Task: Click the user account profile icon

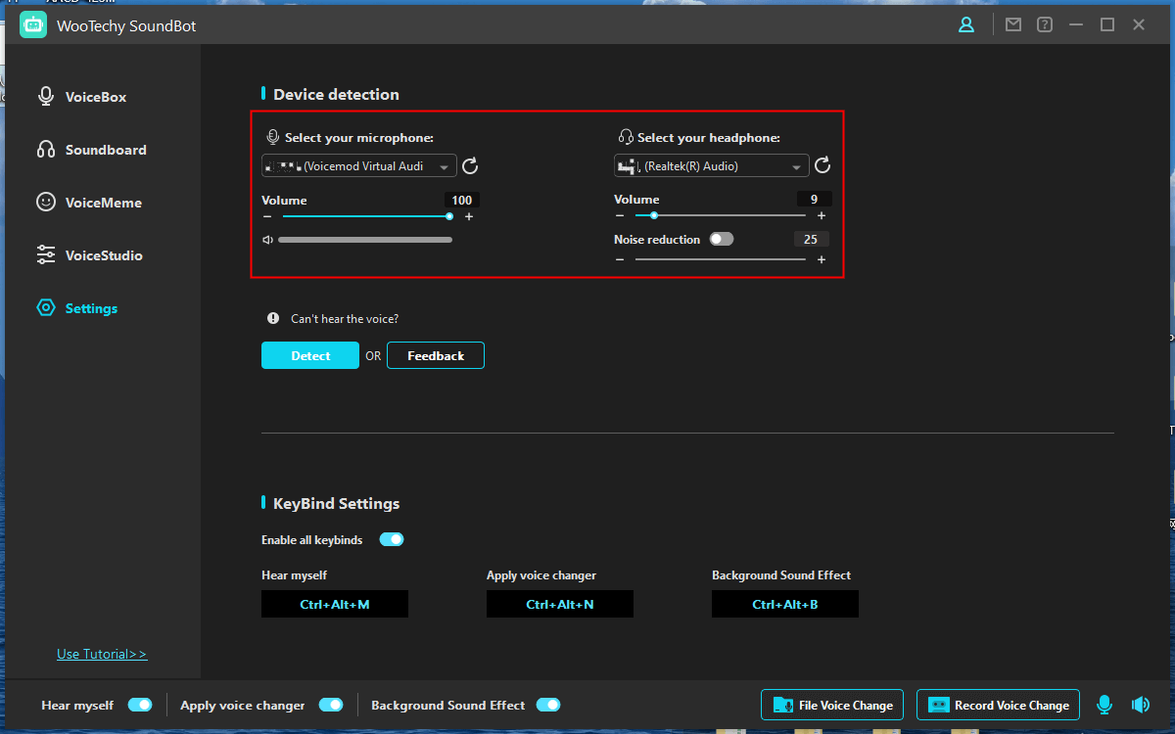Action: tap(966, 25)
